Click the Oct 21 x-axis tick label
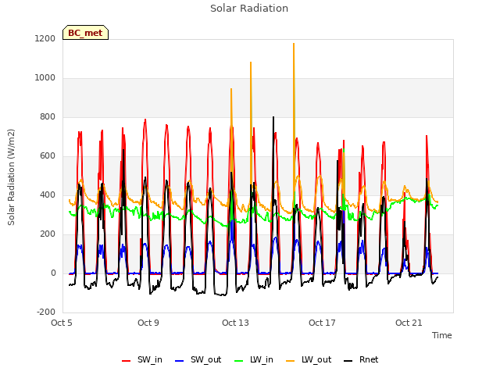The height and width of the screenshot is (375, 500). (x=409, y=323)
